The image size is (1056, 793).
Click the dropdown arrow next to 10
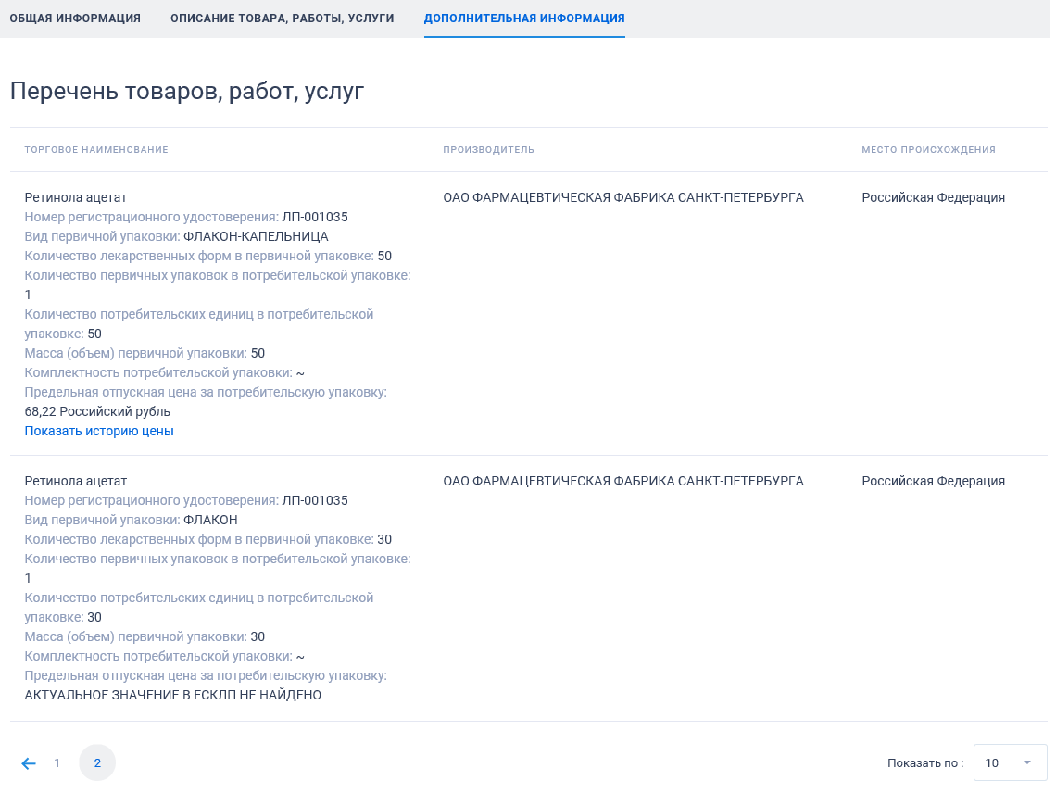coord(1027,762)
